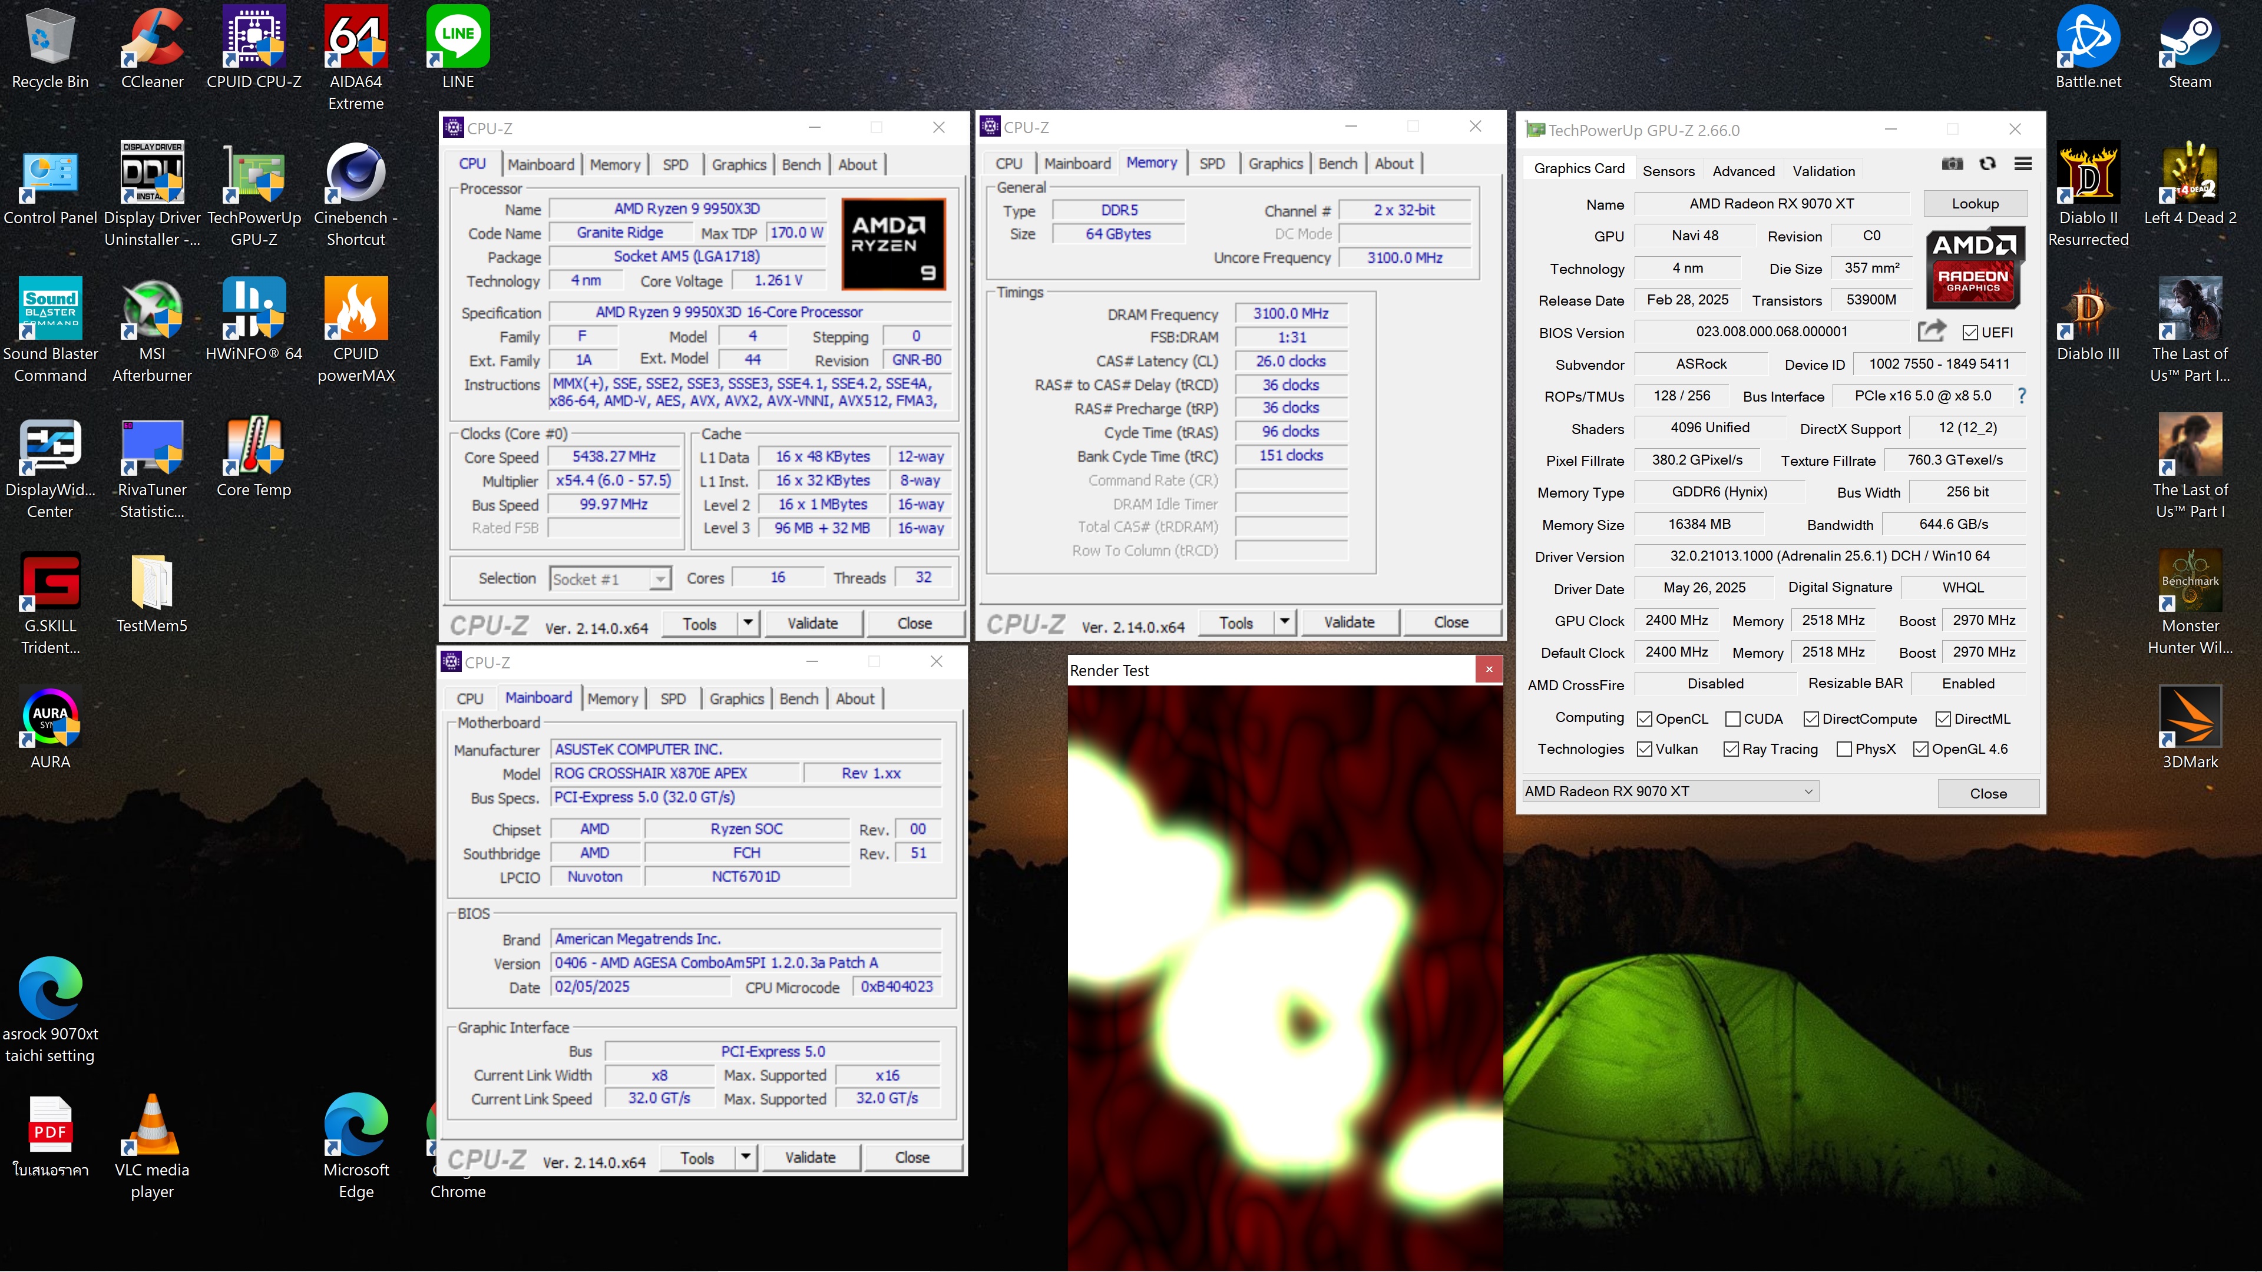Screen dimensions: 2262x1272
Task: Open the Battle.net desktop icon
Action: pos(2088,48)
